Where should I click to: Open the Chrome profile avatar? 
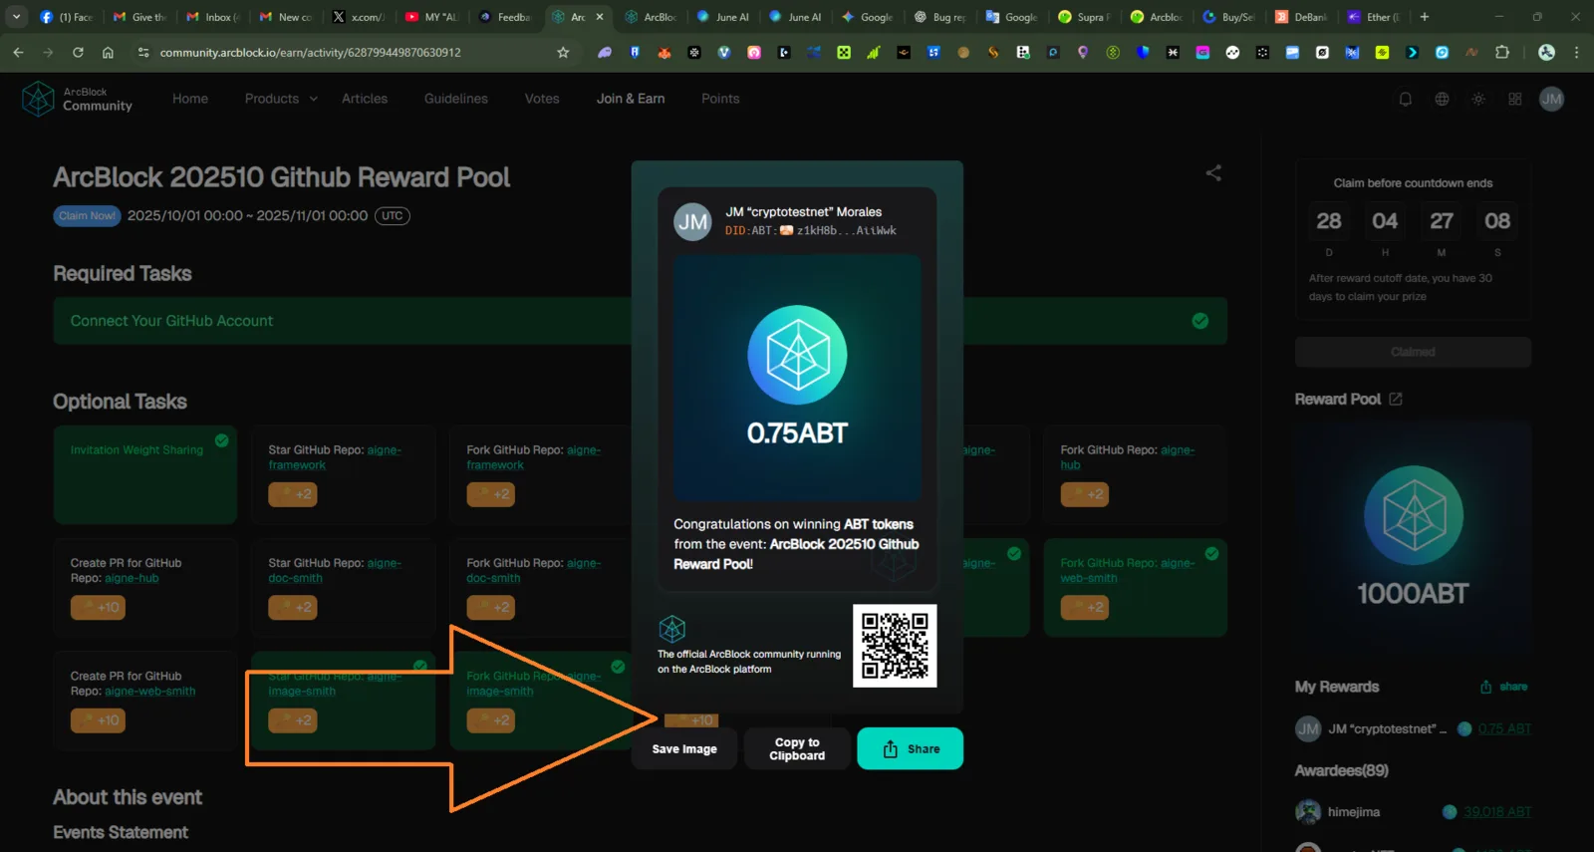1546,53
